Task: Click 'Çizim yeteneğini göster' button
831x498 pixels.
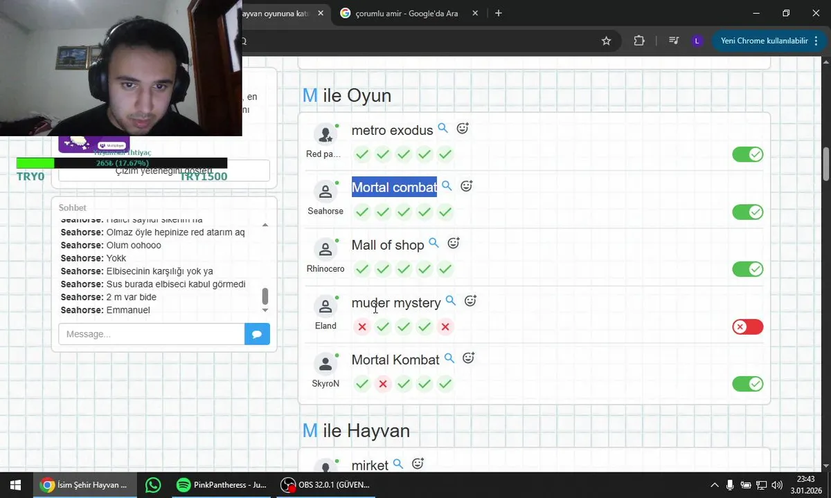Action: coord(164,171)
